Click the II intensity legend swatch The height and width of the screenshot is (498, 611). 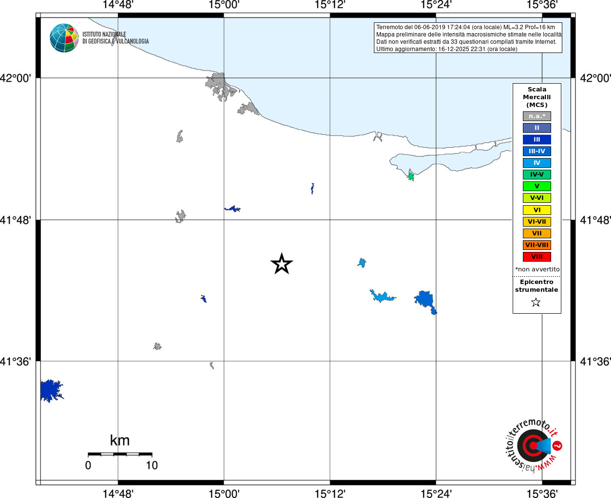pos(537,128)
